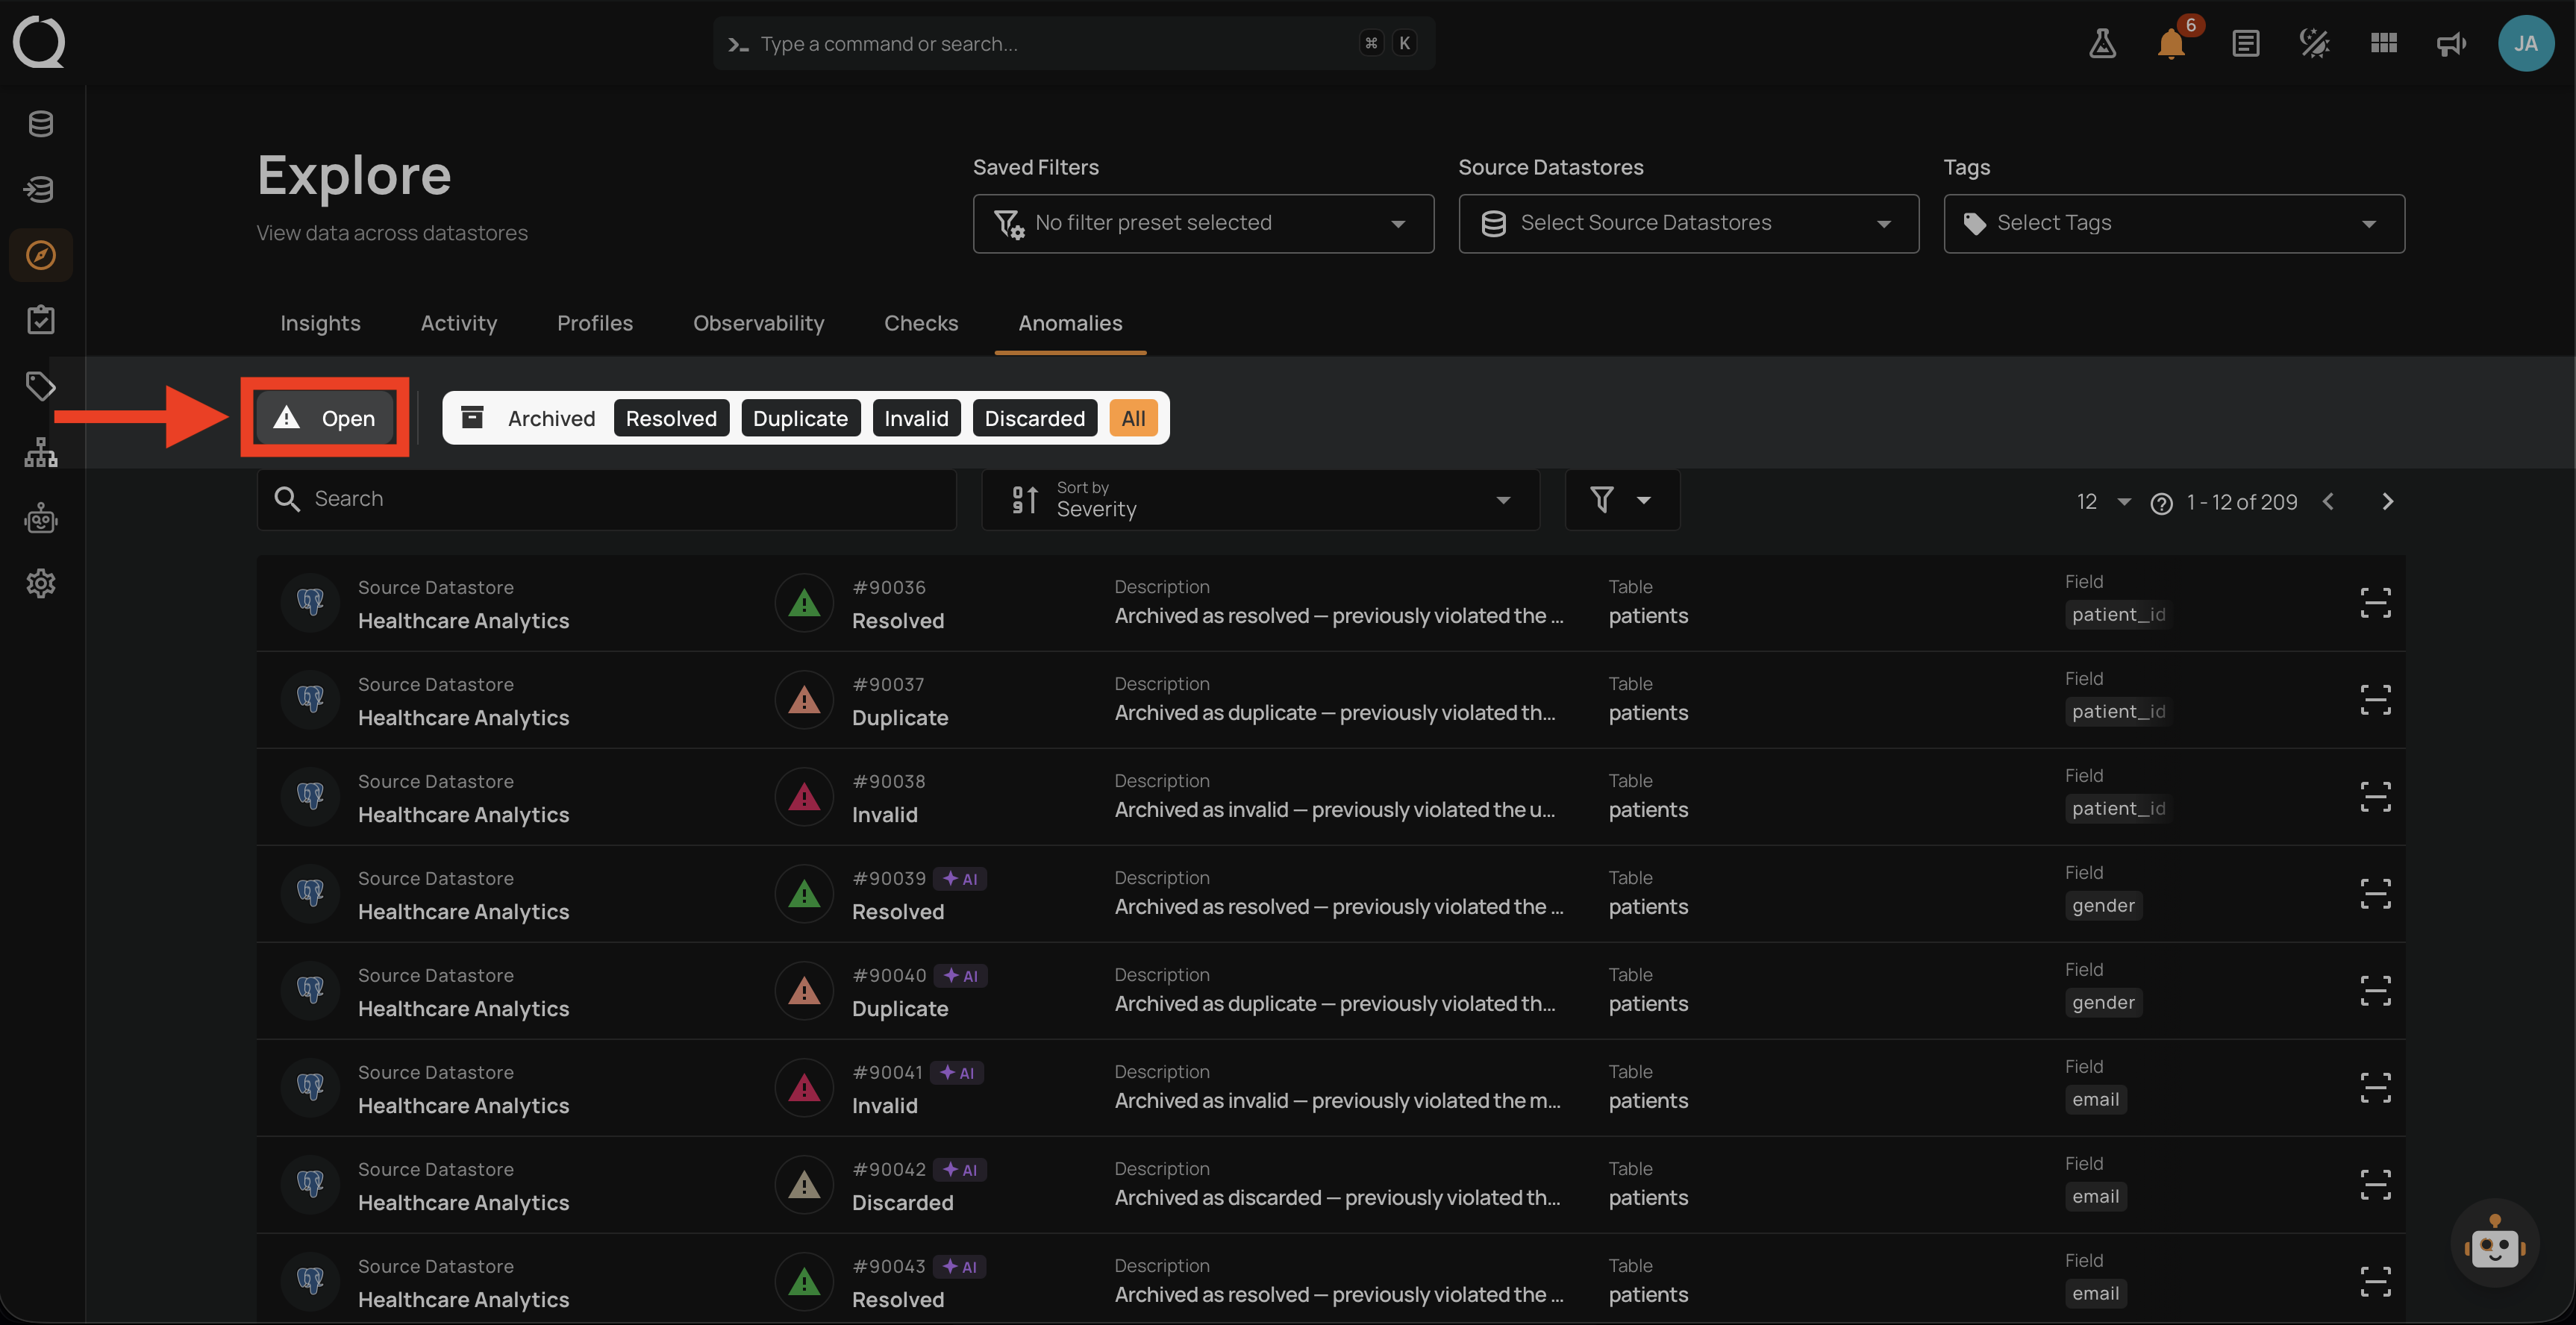Image resolution: width=2576 pixels, height=1325 pixels.
Task: Open the robot agent sidebar icon
Action: click(41, 518)
